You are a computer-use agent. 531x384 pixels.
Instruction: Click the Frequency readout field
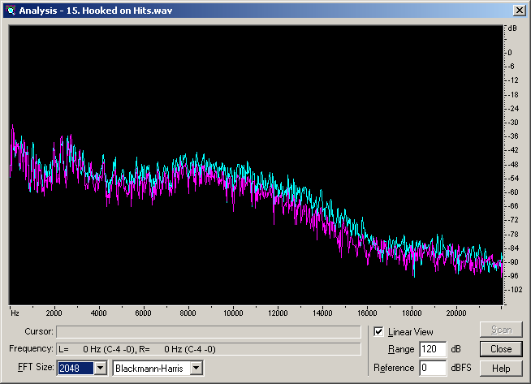click(209, 349)
